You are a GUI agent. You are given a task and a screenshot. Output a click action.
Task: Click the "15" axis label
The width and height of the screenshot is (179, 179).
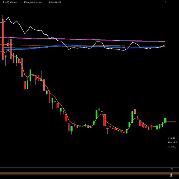pyautogui.click(x=172, y=169)
